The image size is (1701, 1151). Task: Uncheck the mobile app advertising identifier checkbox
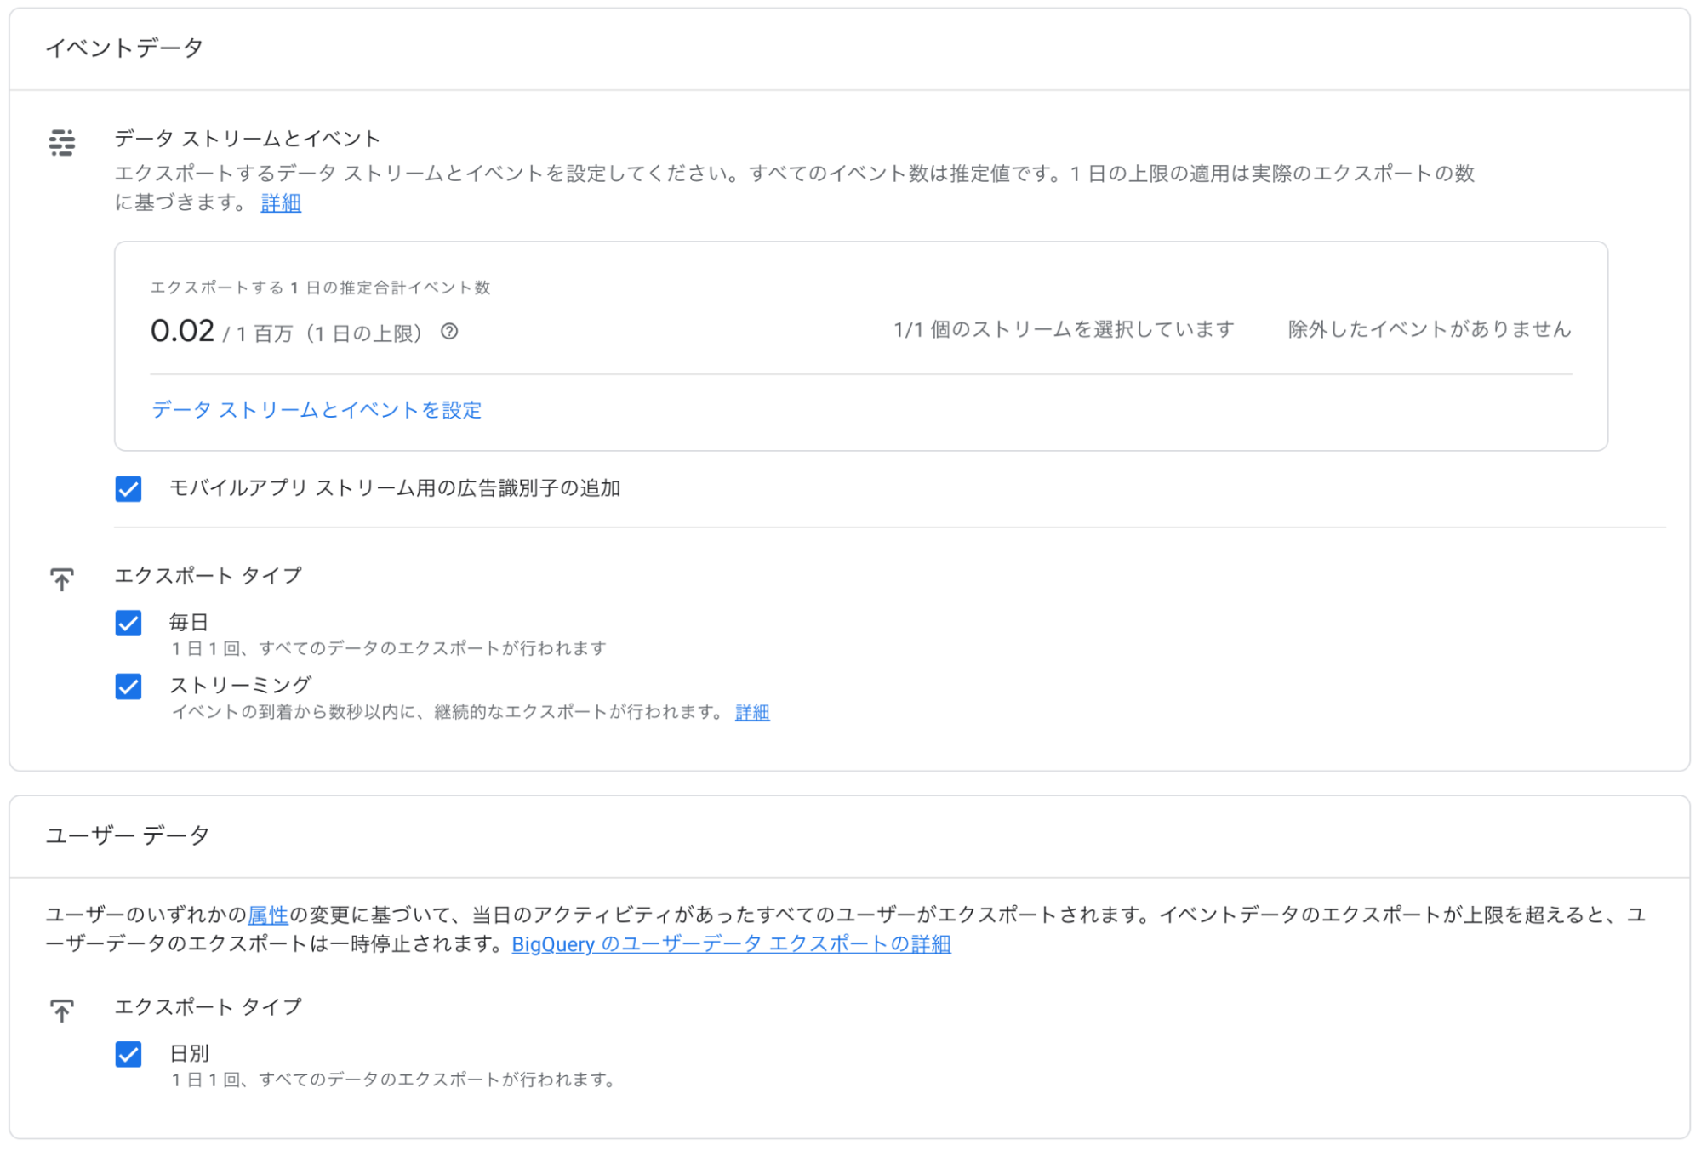[128, 489]
